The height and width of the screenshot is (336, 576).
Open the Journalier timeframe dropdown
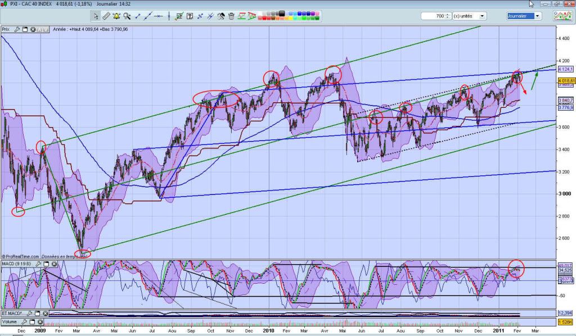pyautogui.click(x=538, y=16)
